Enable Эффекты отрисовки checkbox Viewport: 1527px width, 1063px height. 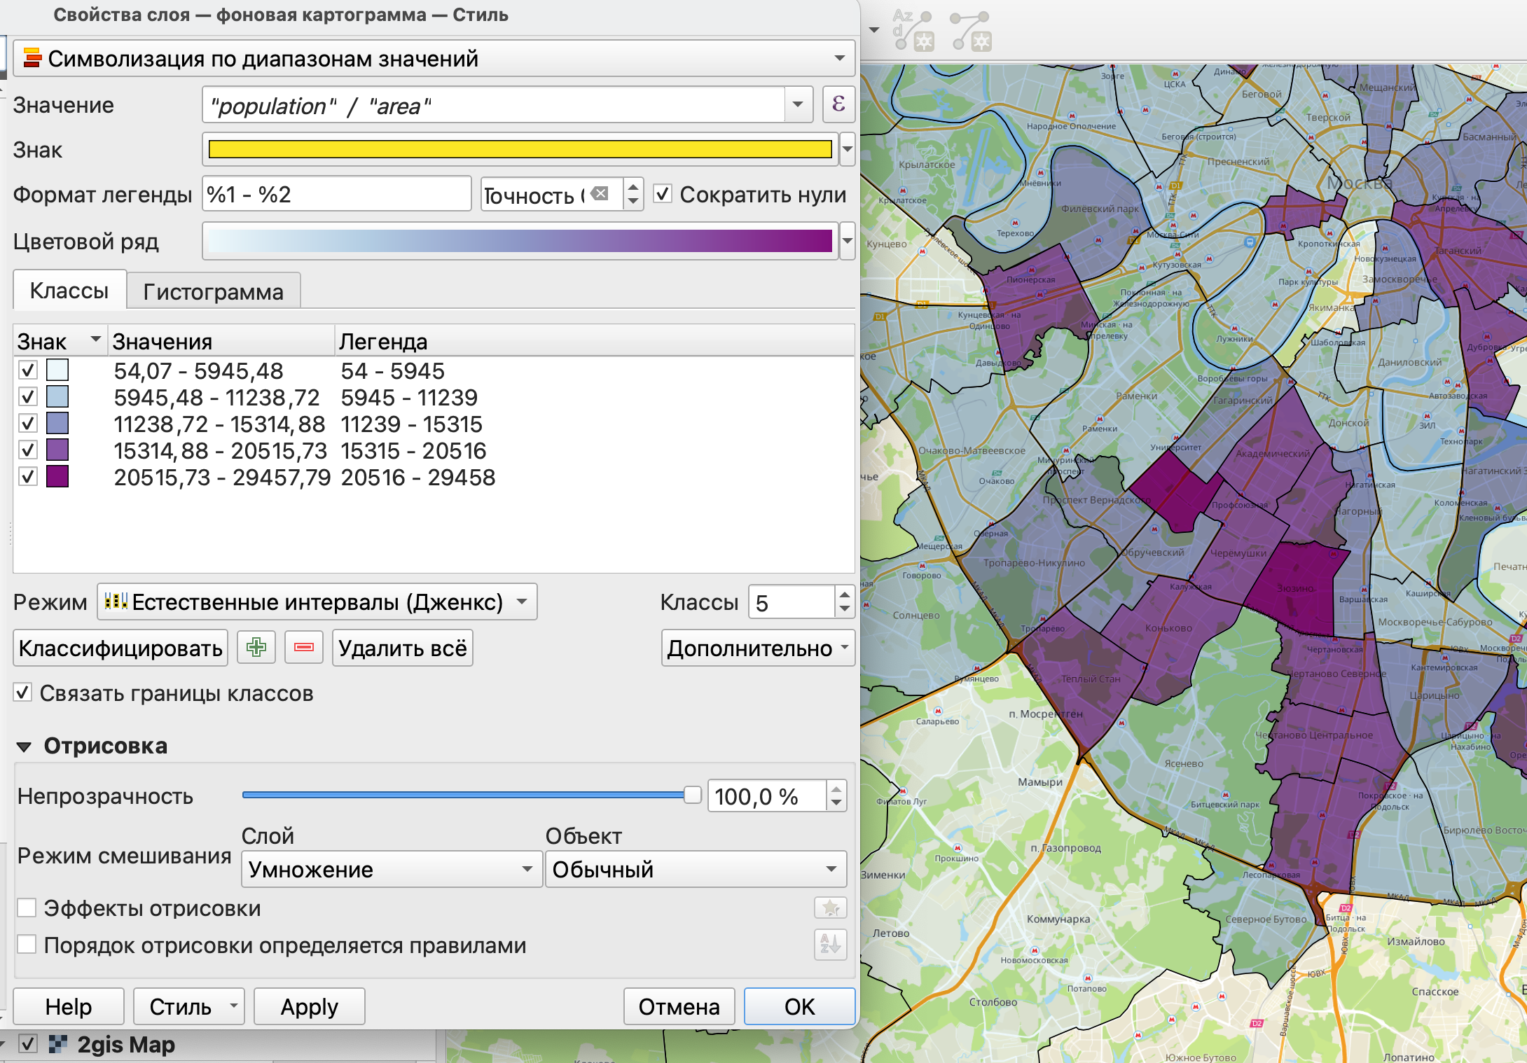(x=27, y=908)
